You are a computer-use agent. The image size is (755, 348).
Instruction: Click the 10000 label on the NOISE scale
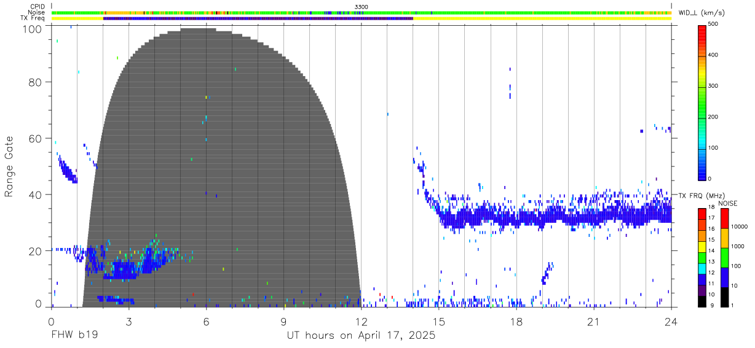tap(740, 226)
